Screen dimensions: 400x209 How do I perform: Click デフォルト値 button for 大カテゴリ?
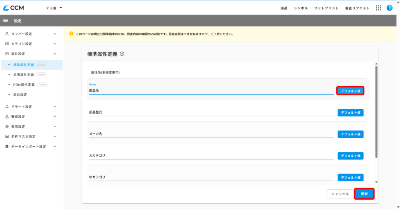tap(350, 156)
